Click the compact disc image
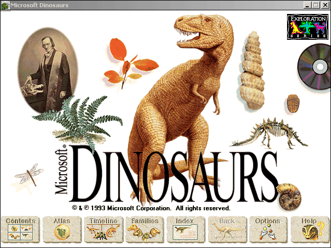331x248 pixels. [314, 67]
